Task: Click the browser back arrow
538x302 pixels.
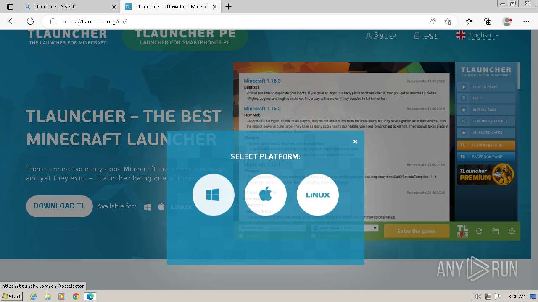Action: coord(12,21)
